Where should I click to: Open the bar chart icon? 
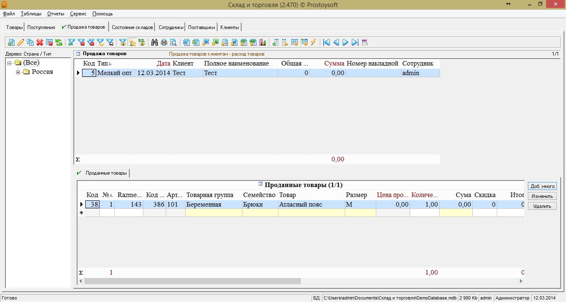262,42
